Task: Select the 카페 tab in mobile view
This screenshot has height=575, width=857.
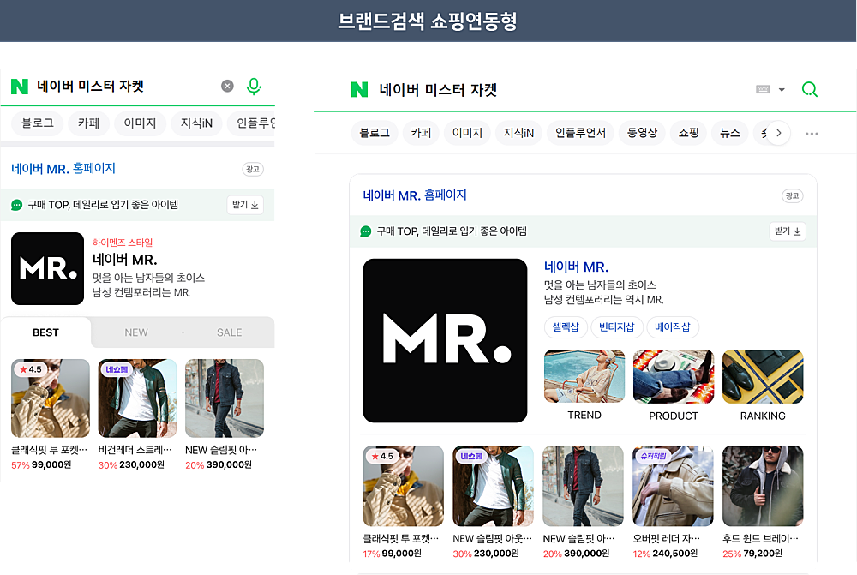Action: click(x=88, y=123)
